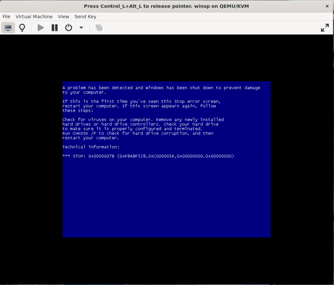Screen dimensions: 334x285
Task: Click 'If this is the first time' line
Action: [x=142, y=102]
